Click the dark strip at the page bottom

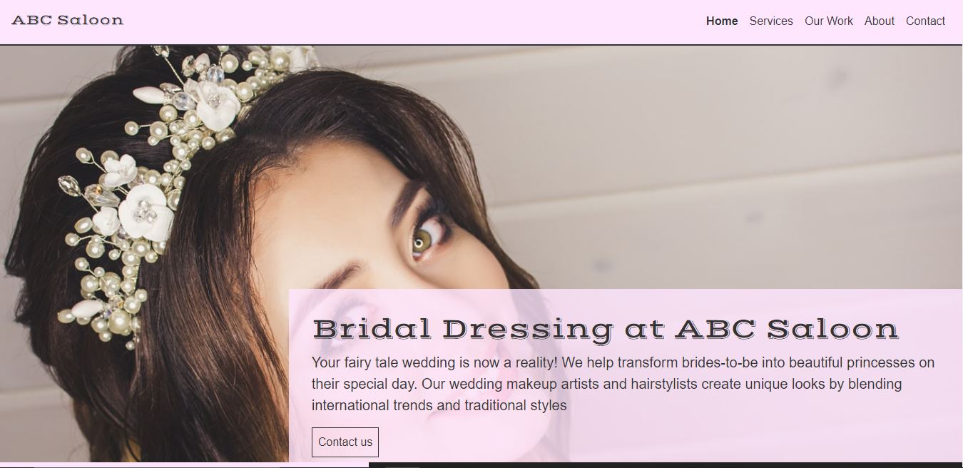666,465
